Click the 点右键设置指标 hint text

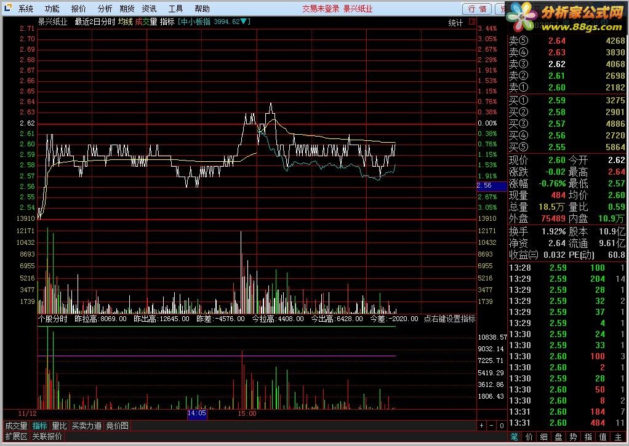click(449, 319)
